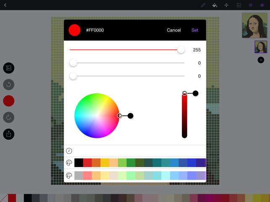The image size is (270, 202).
Task: Open the share/export button on left sidebar
Action: (x=9, y=134)
